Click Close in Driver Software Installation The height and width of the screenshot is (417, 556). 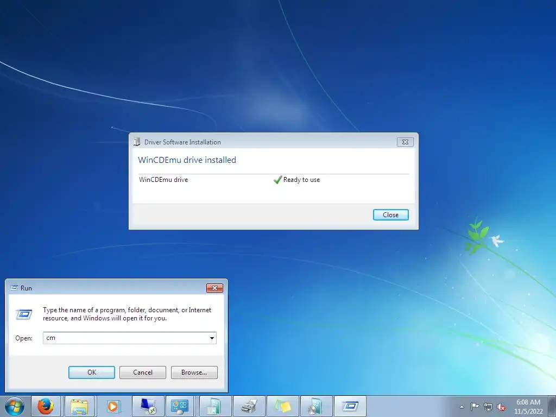391,215
